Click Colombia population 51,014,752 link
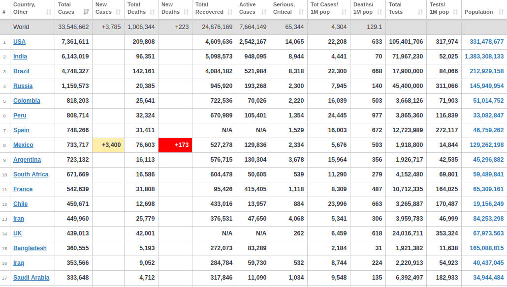This screenshot has height=287, width=507. click(488, 101)
